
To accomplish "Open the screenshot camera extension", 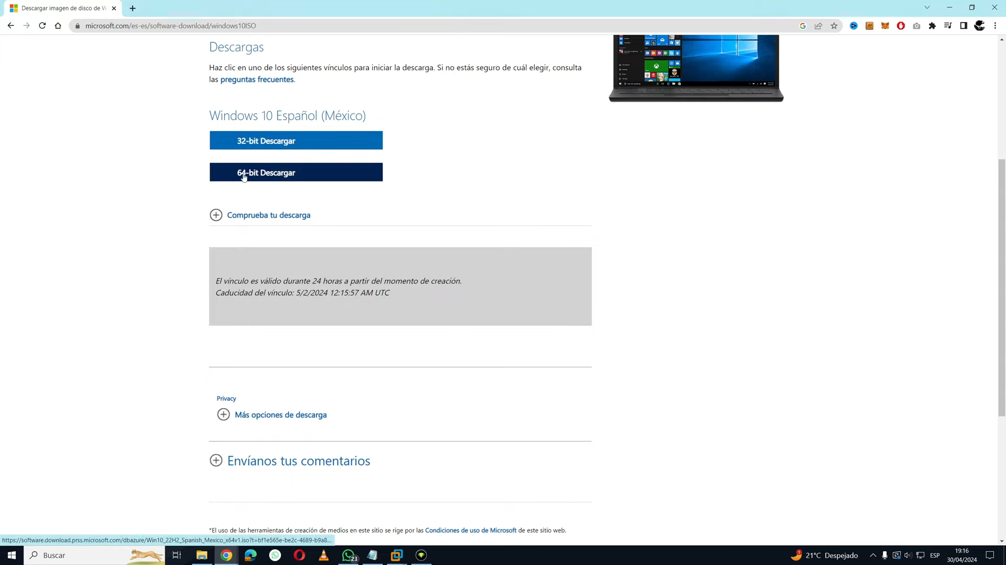I will point(916,26).
